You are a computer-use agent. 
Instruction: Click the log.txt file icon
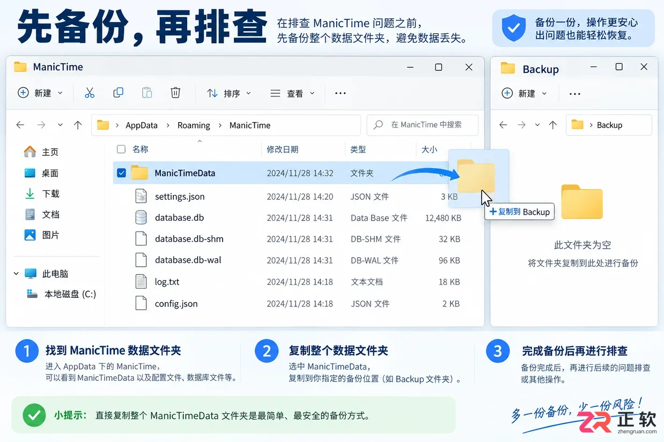(141, 282)
